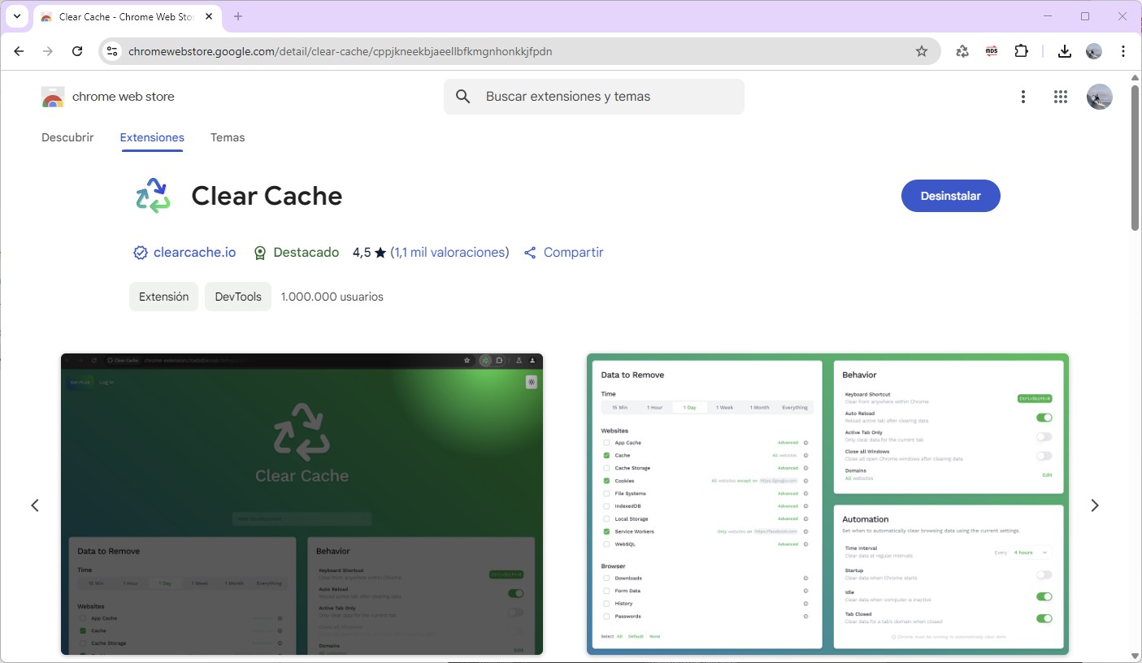Open the Extensions puzzle-piece menu

pos(1022,51)
